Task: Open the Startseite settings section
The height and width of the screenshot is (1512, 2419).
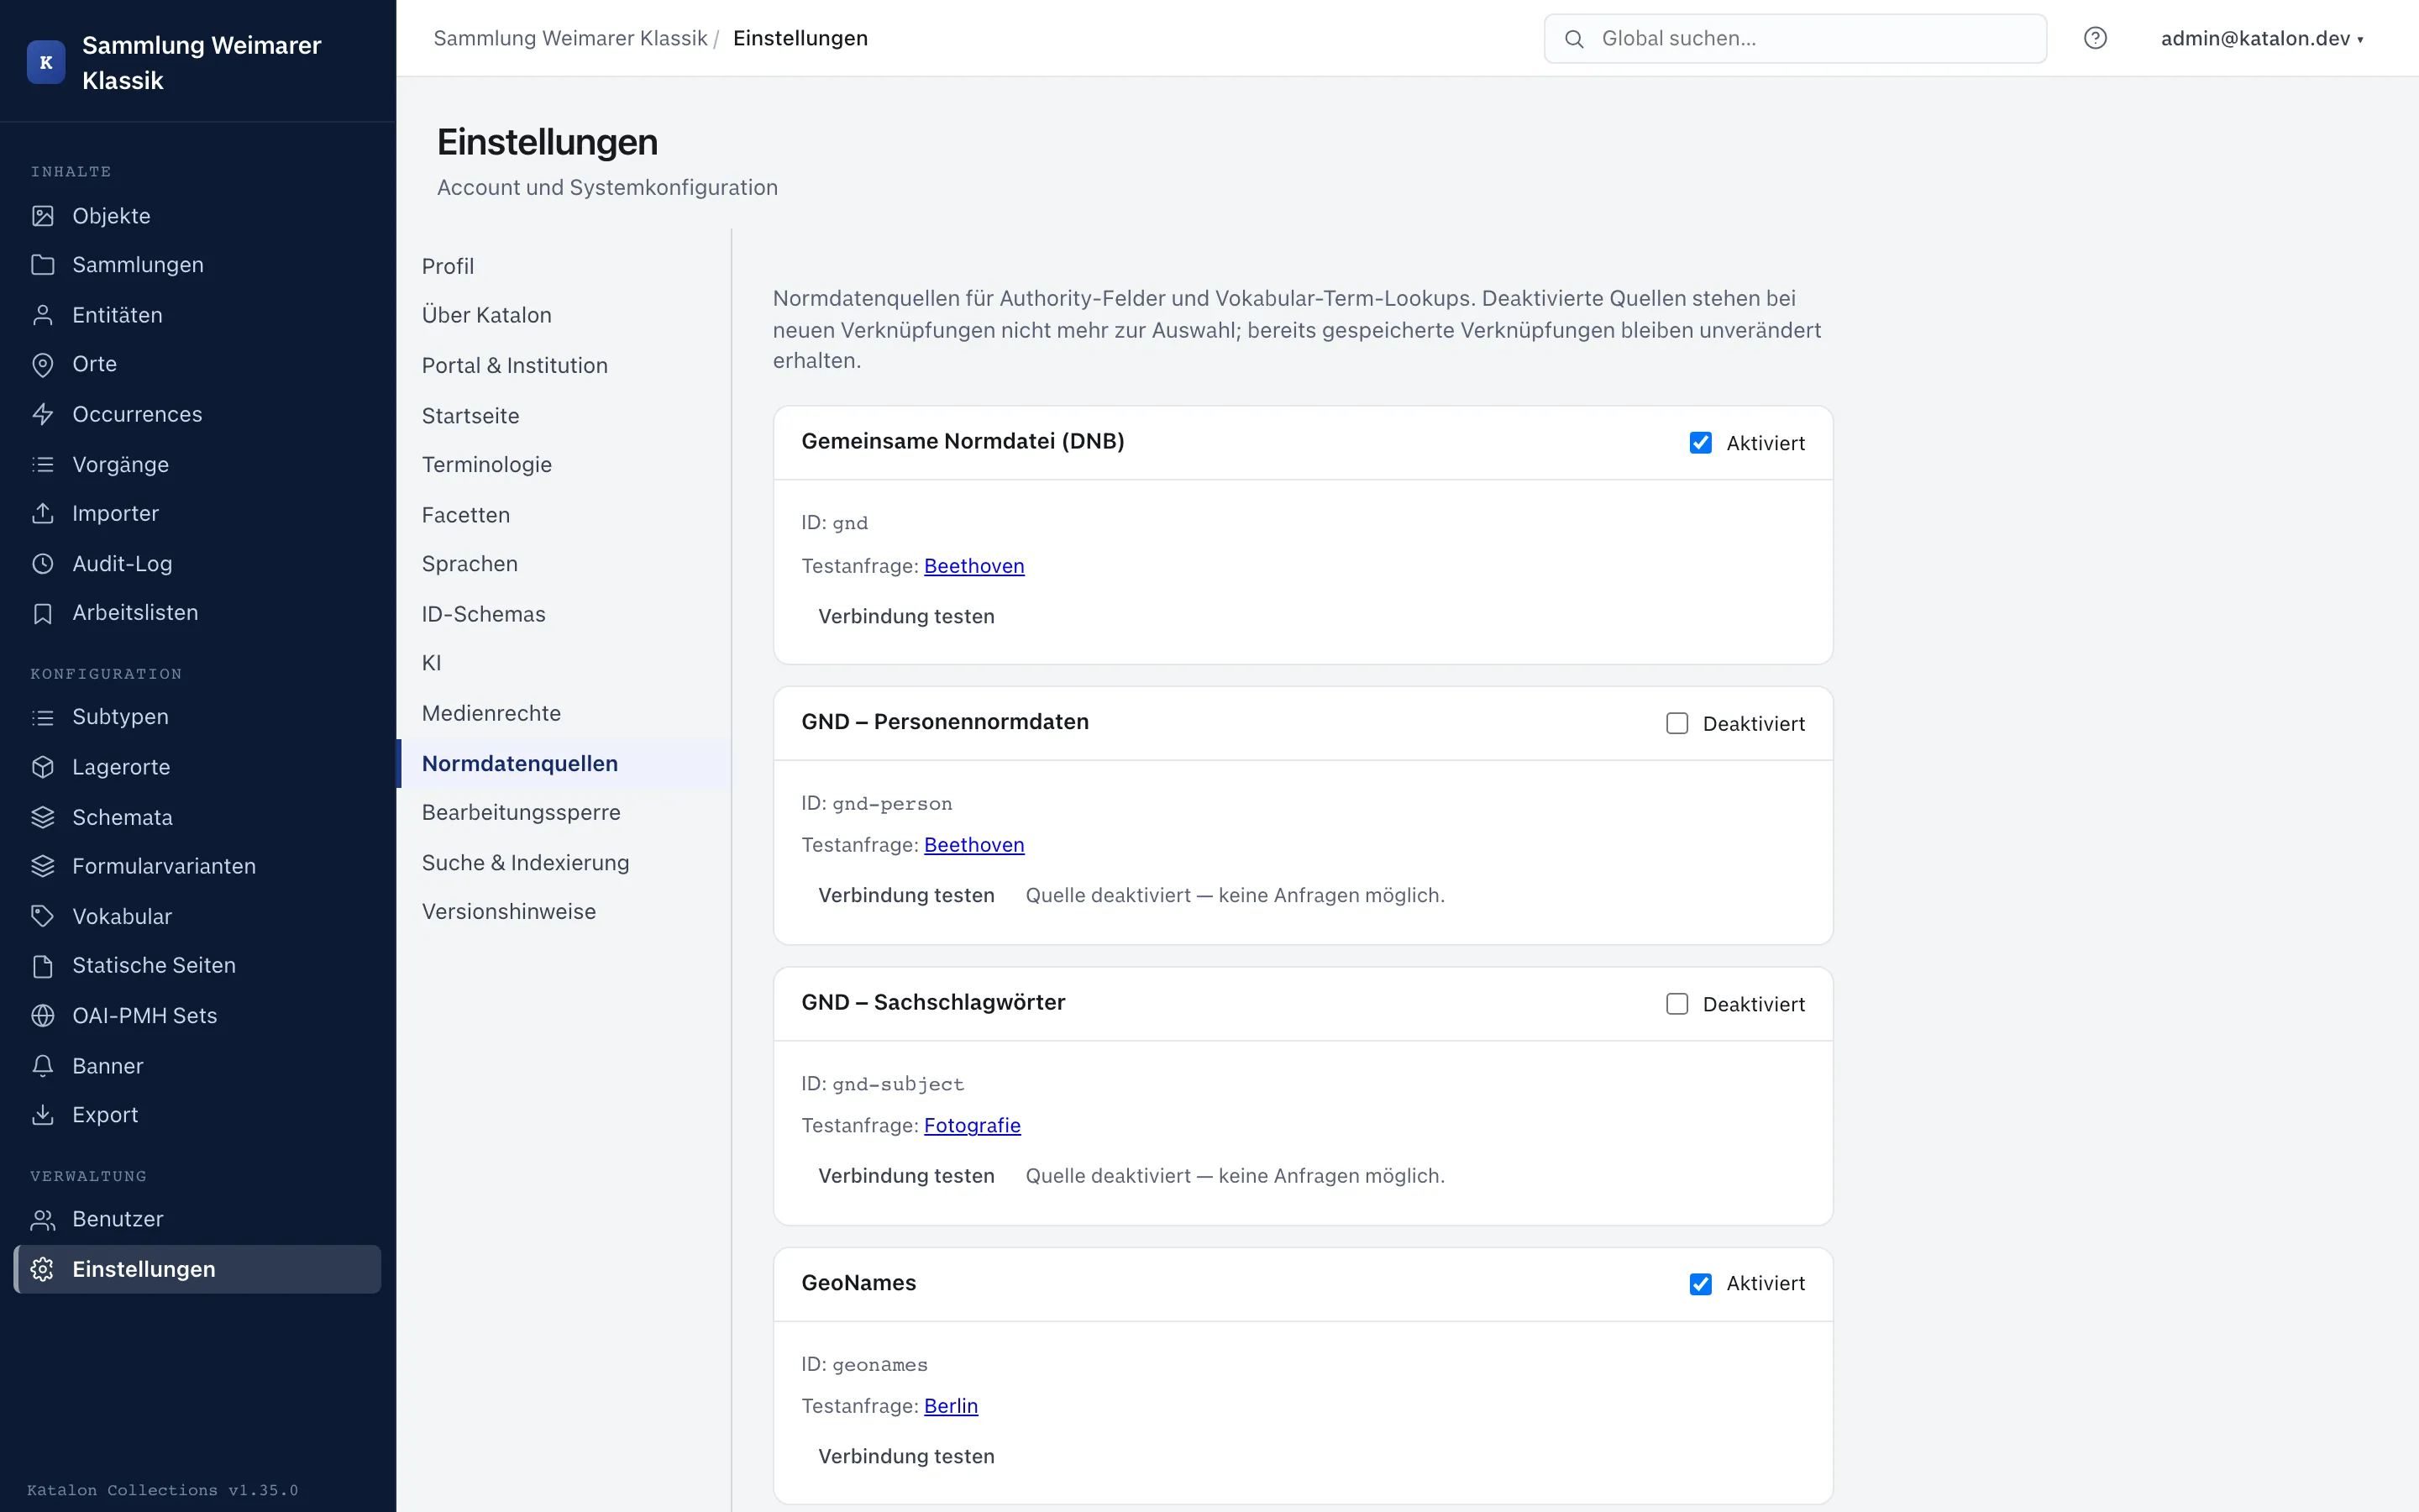Action: coord(564,415)
